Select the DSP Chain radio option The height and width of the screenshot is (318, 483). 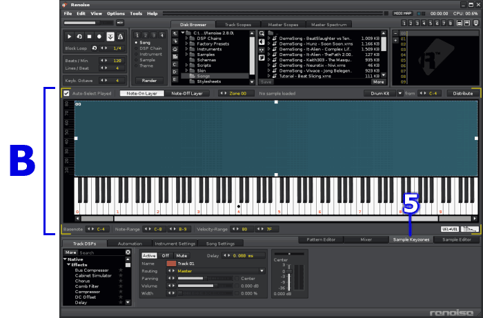pyautogui.click(x=136, y=48)
